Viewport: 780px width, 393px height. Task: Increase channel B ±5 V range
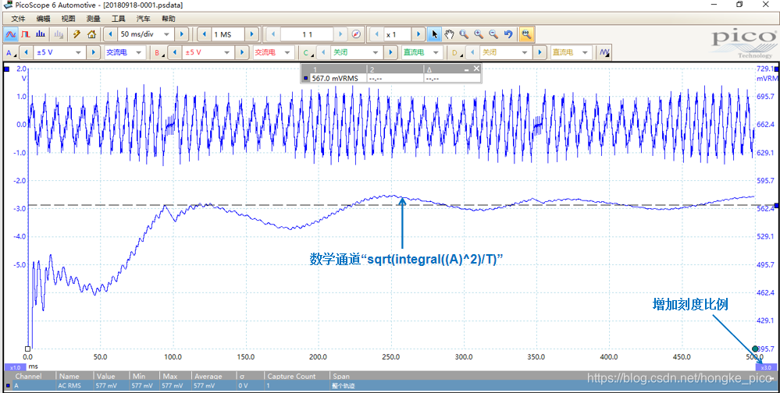point(241,52)
